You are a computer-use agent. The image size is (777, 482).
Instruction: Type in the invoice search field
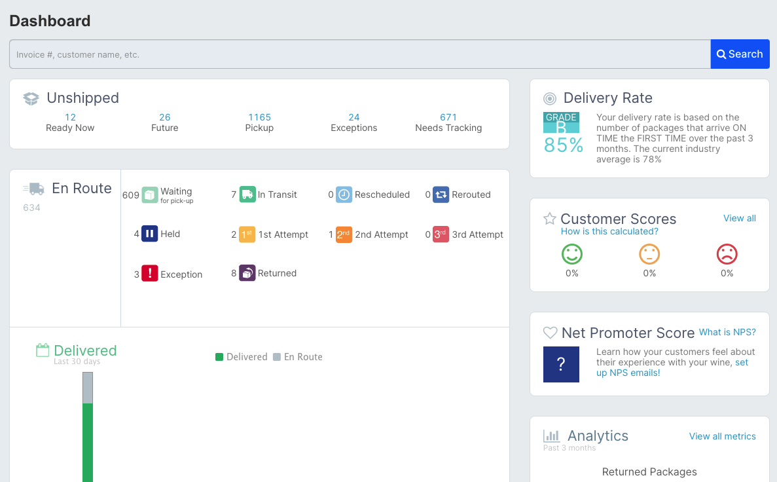pos(359,54)
